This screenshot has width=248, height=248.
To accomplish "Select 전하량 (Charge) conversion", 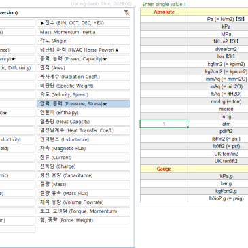I will pyautogui.click(x=84, y=166).
